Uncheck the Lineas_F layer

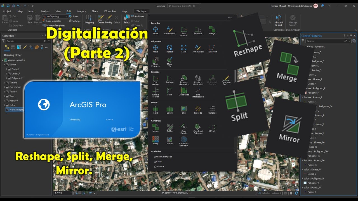(x=10, y=73)
